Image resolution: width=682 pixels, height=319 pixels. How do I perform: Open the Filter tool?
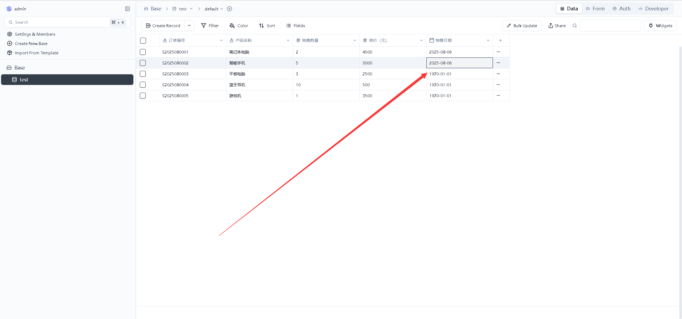pos(210,26)
